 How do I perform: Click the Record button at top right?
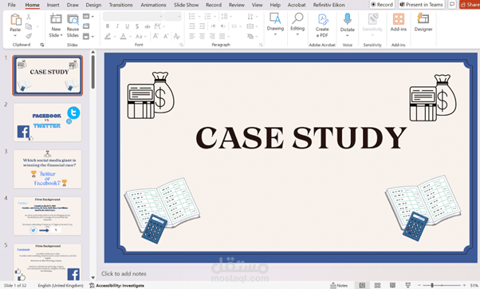pyautogui.click(x=382, y=5)
